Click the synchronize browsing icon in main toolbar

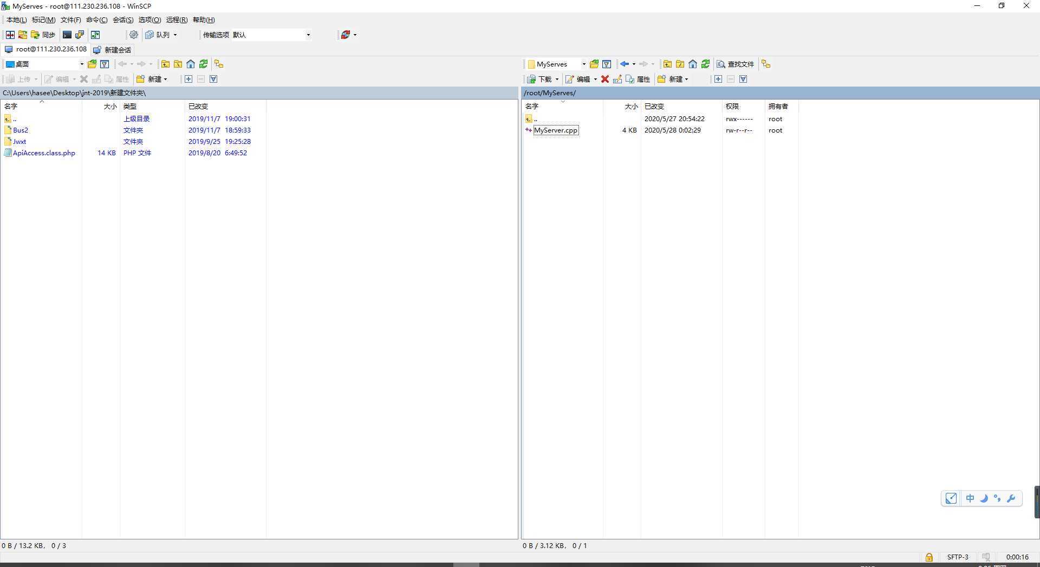23,35
